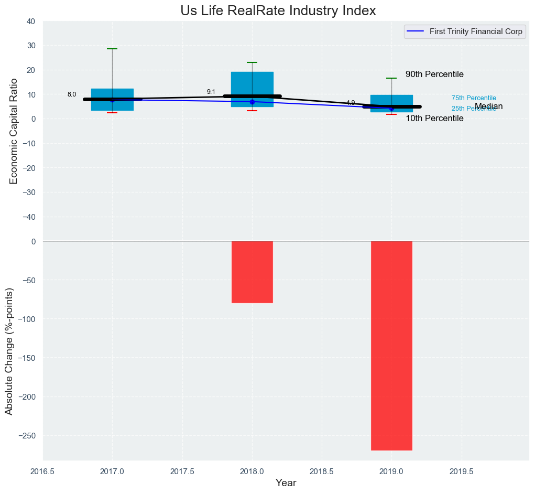
Task: Click the 10th Percentile annotation label
Action: pos(434,119)
